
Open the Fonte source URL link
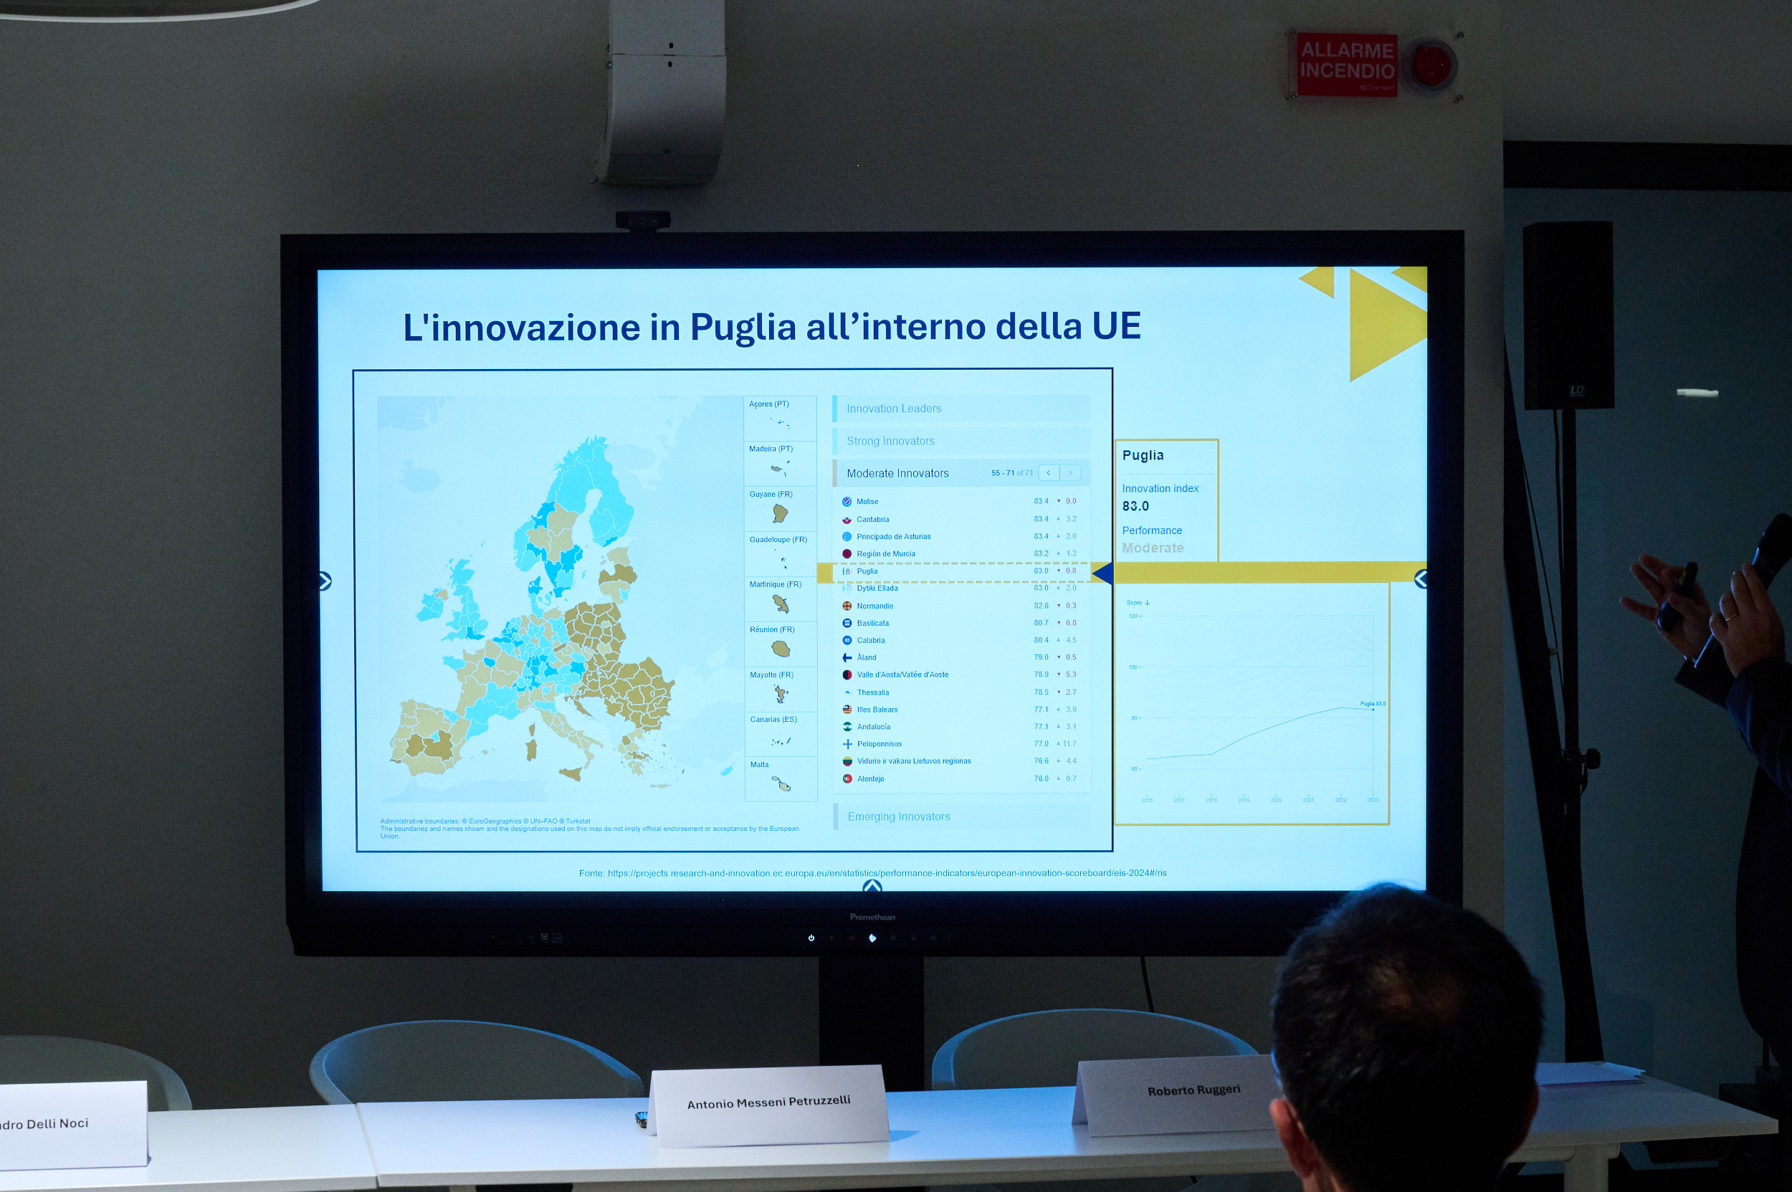pos(887,874)
